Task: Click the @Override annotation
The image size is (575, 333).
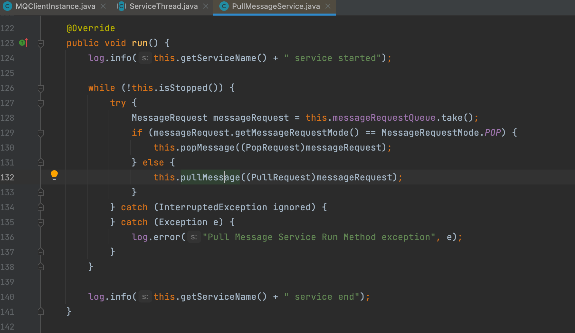Action: 91,28
